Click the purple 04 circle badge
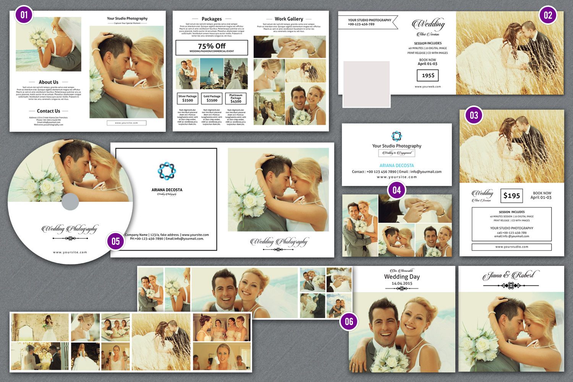 (397, 190)
